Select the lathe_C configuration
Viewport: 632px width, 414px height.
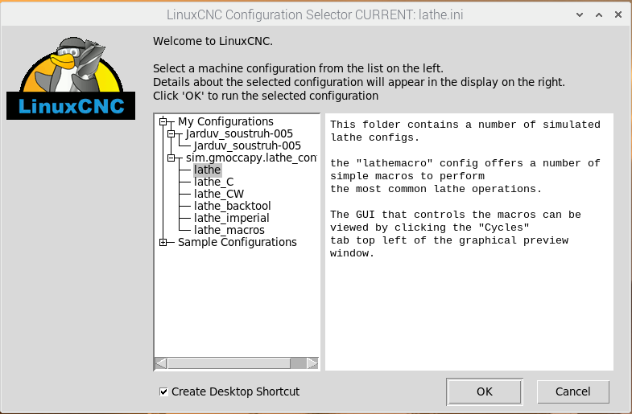[x=213, y=182]
